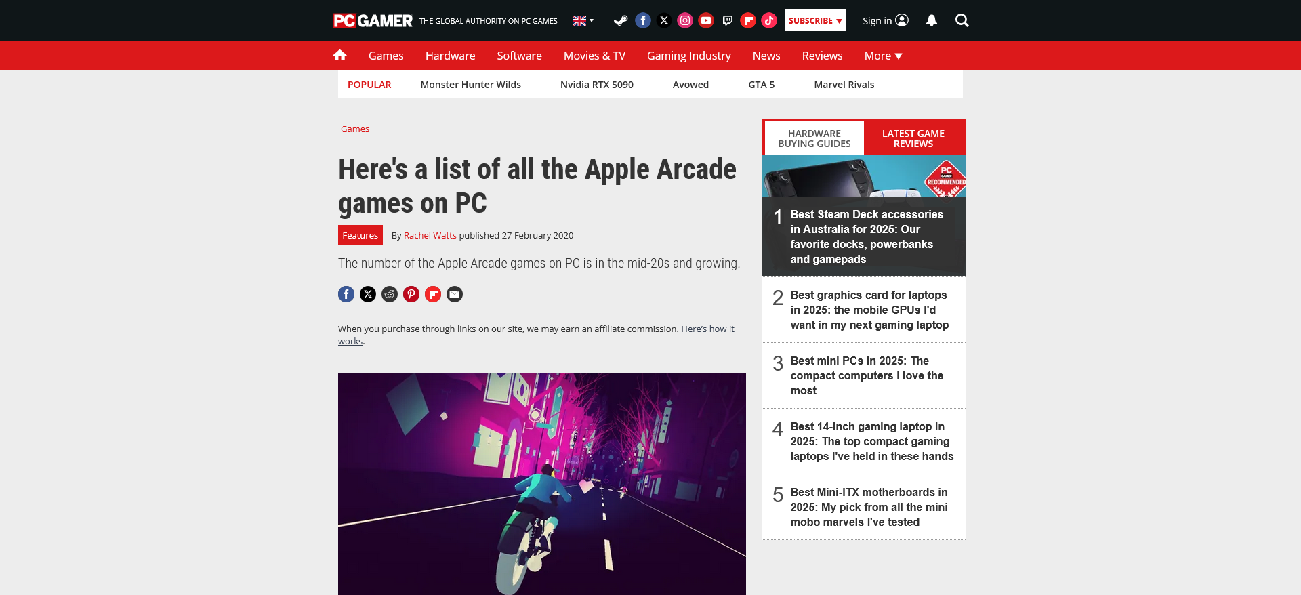
Task: Click the article's neon cyclist hero image
Action: (541, 483)
